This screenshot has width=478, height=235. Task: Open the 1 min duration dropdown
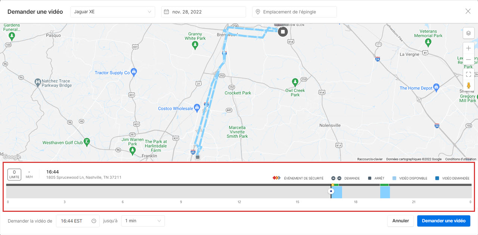(x=143, y=221)
